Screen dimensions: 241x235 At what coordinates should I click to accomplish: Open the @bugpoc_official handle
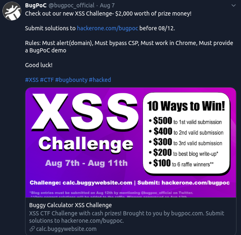[x=71, y=5]
